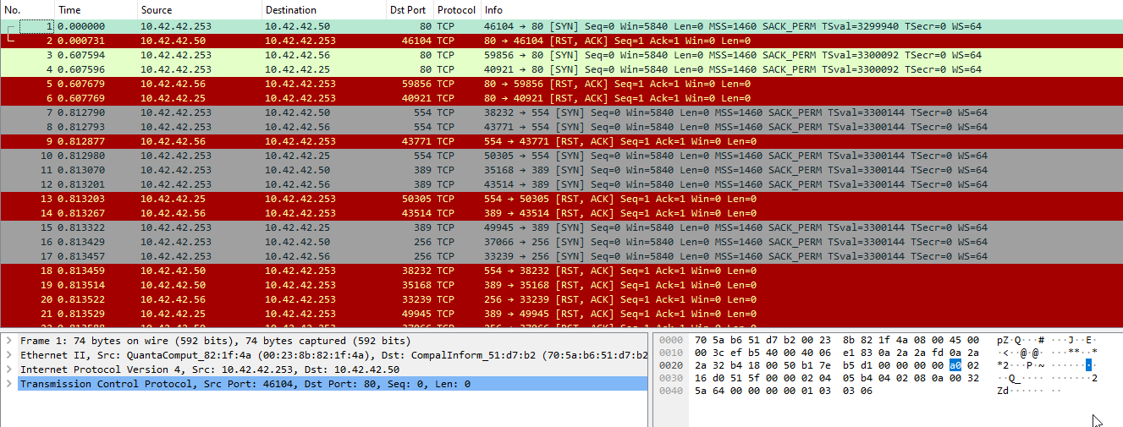
Task: Expand the Internet Protocol Version 4 row
Action: tap(8, 370)
